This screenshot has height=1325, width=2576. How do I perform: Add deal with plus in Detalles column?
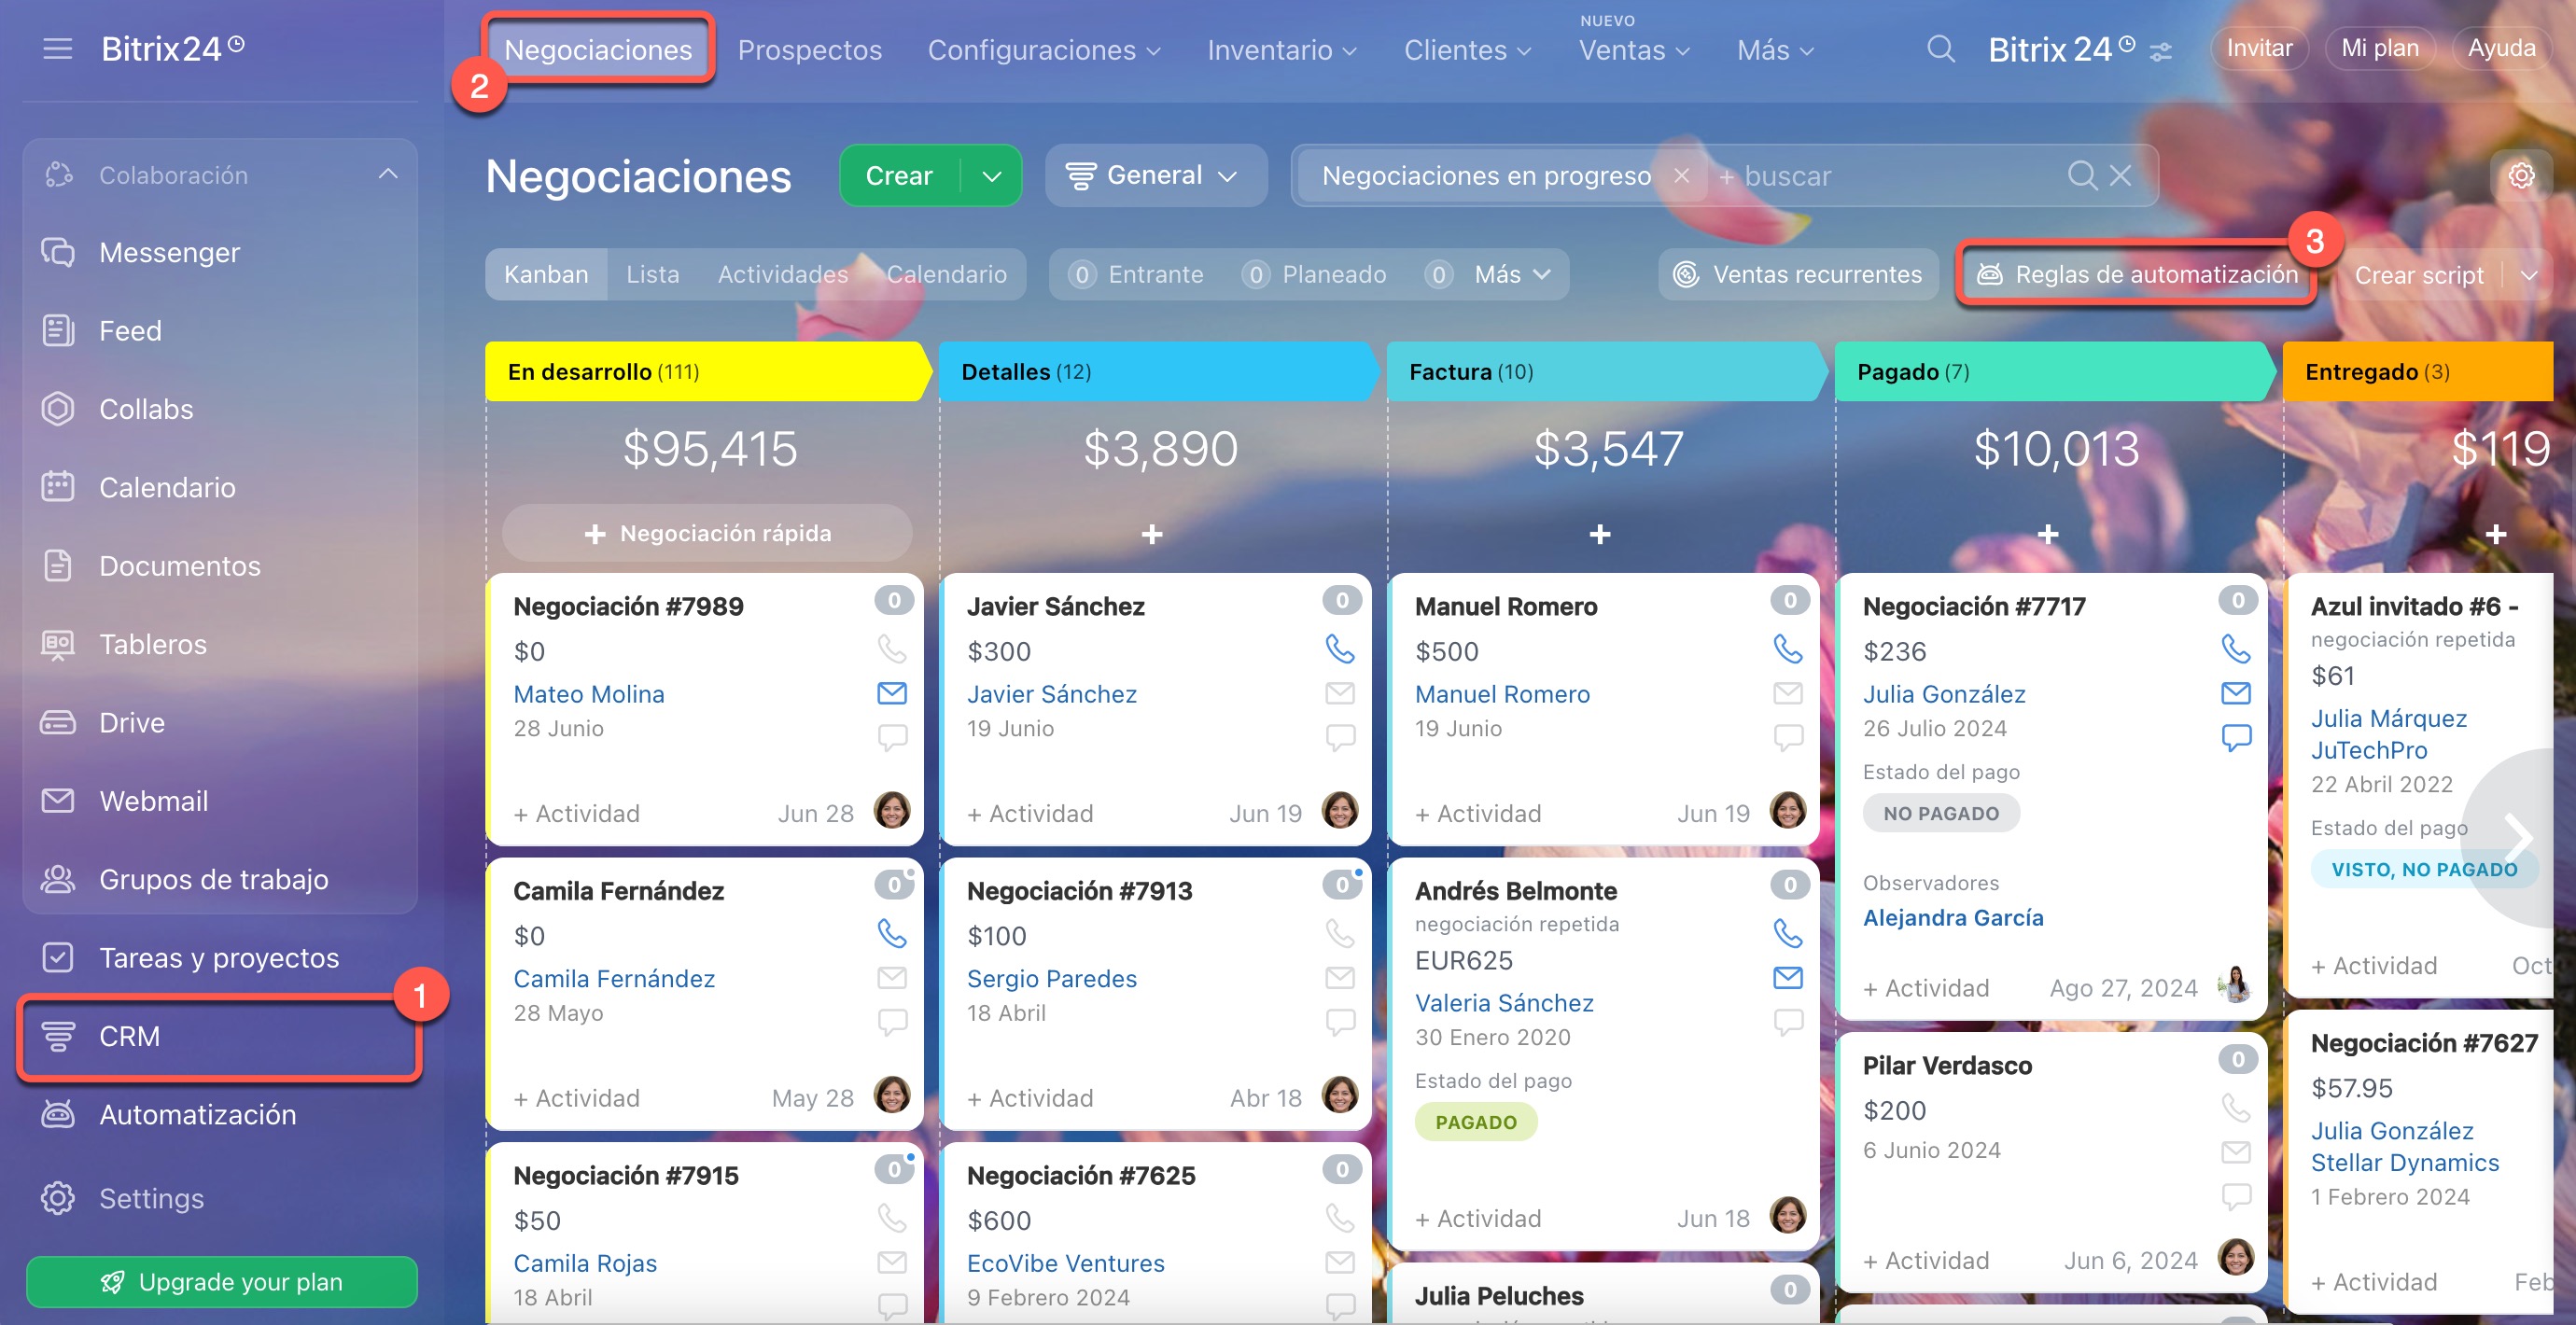[1152, 534]
